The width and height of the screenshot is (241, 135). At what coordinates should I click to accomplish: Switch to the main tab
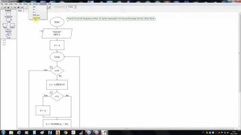[x=20, y=11]
